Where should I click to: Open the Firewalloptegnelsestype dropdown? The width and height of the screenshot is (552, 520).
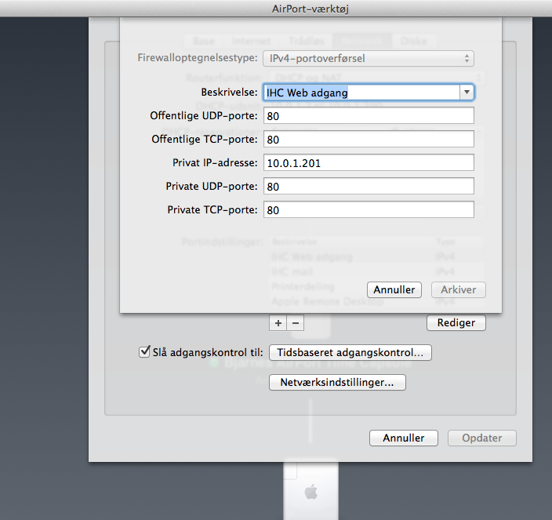click(369, 59)
